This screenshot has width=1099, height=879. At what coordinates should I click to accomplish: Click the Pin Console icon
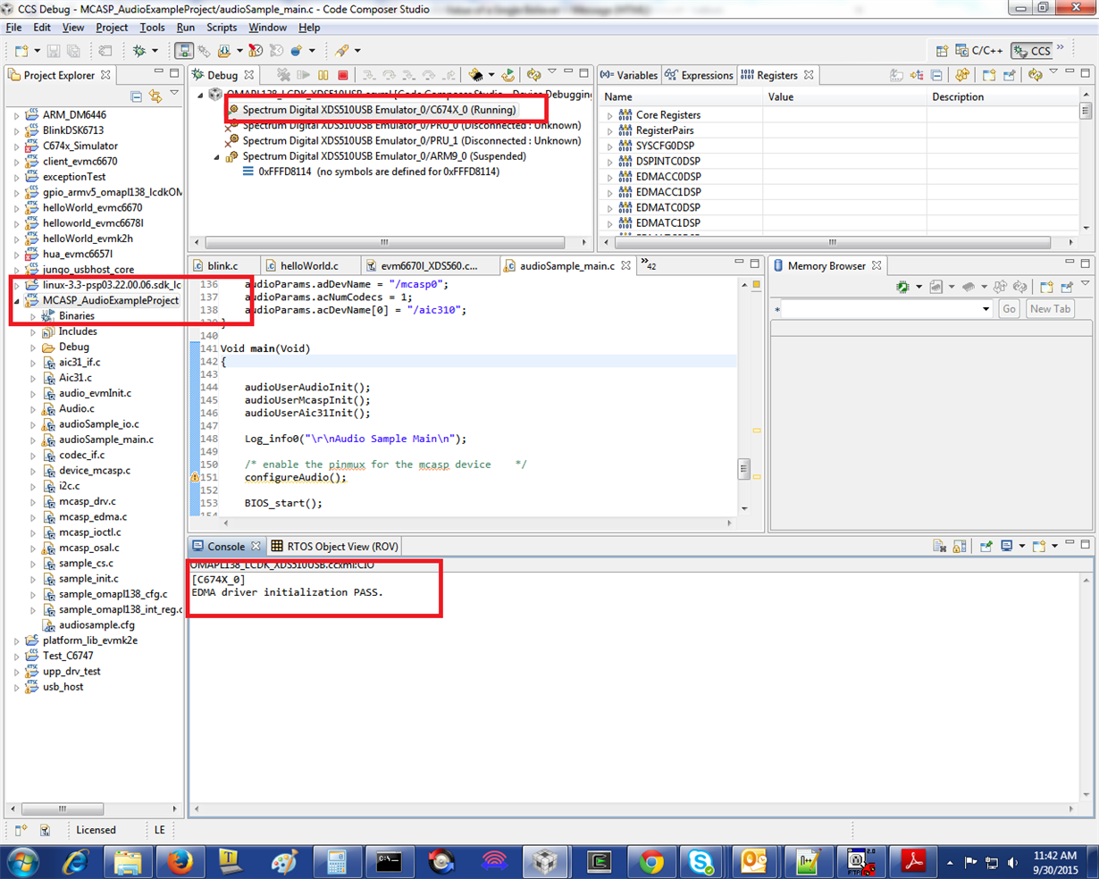[986, 546]
